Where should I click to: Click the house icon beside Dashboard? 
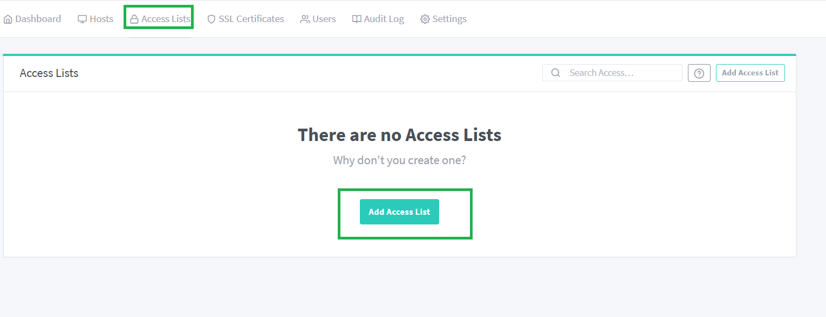coord(8,19)
